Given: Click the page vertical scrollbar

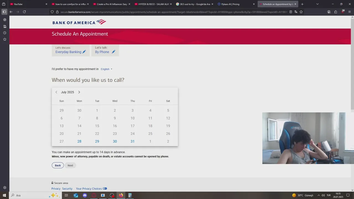Looking at the screenshot, I should tap(352, 64).
